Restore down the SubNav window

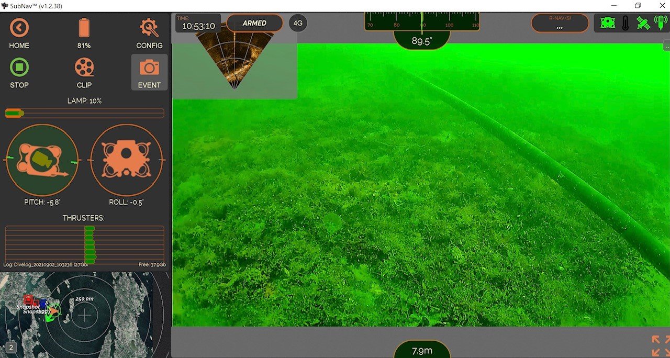[638, 6]
